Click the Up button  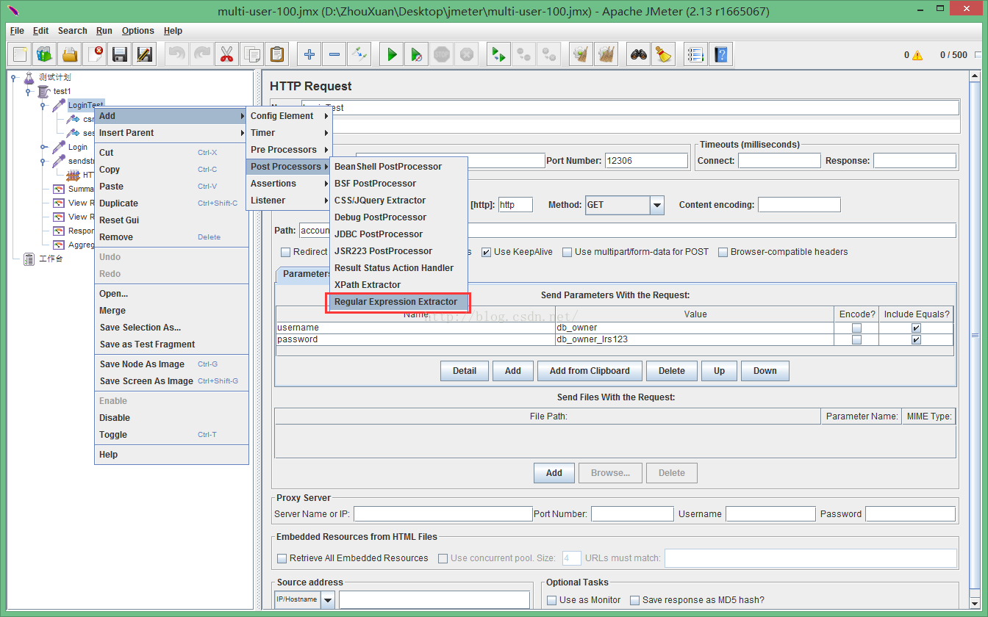[x=719, y=371]
